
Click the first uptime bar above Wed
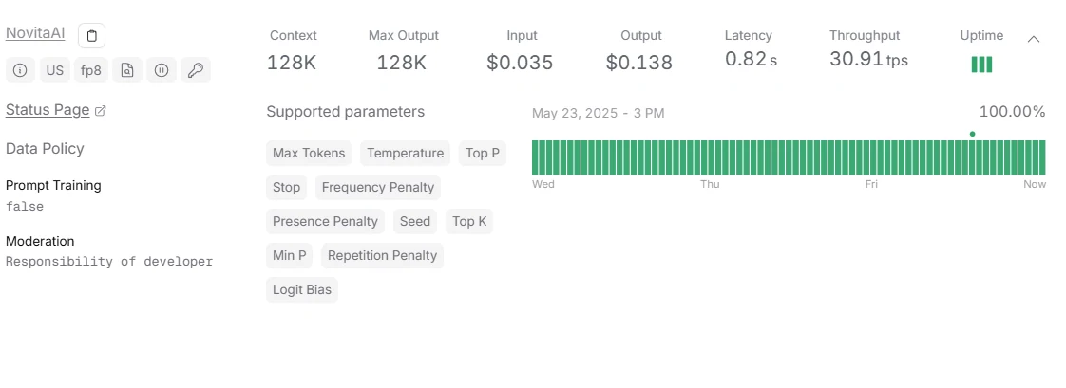click(x=535, y=157)
